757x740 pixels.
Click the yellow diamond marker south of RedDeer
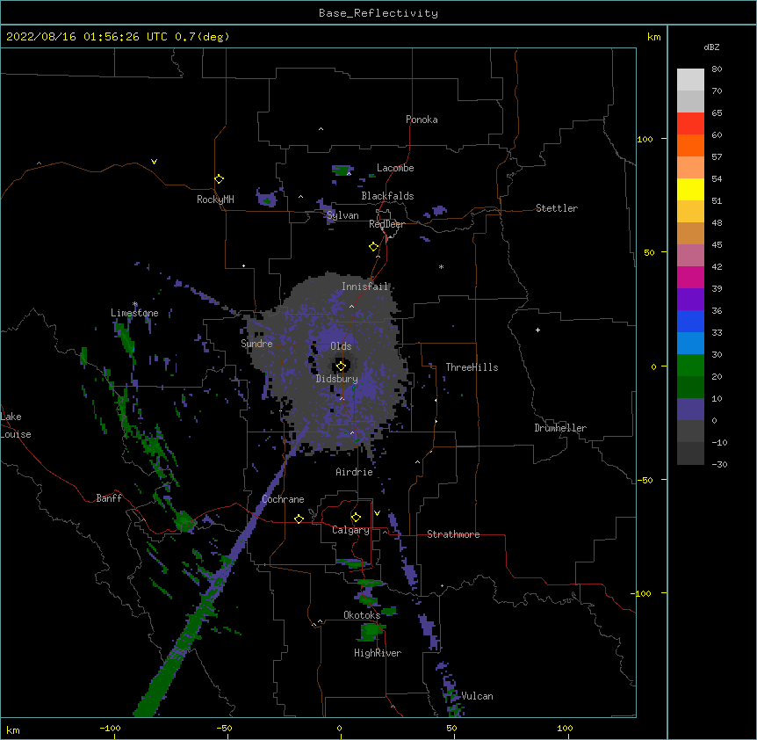(x=374, y=247)
